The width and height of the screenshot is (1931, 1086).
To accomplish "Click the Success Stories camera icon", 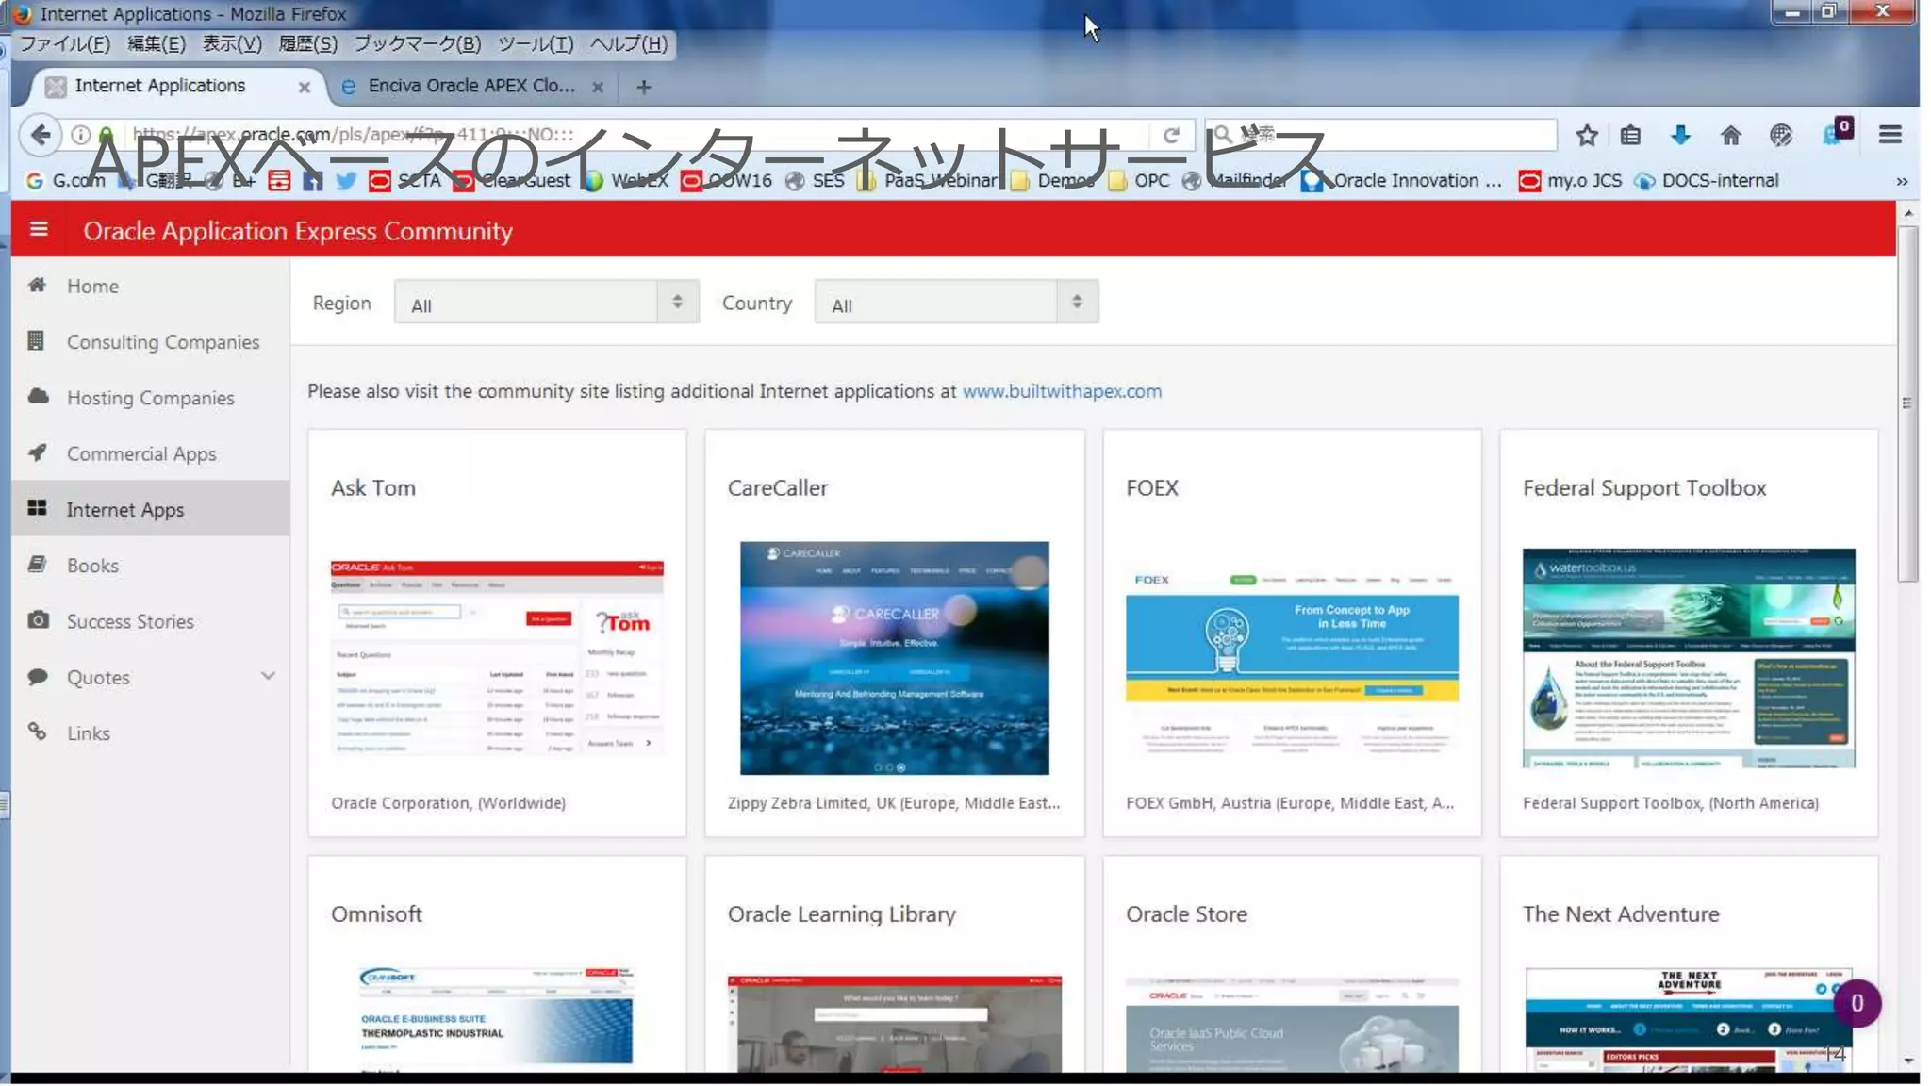I will 38,619.
